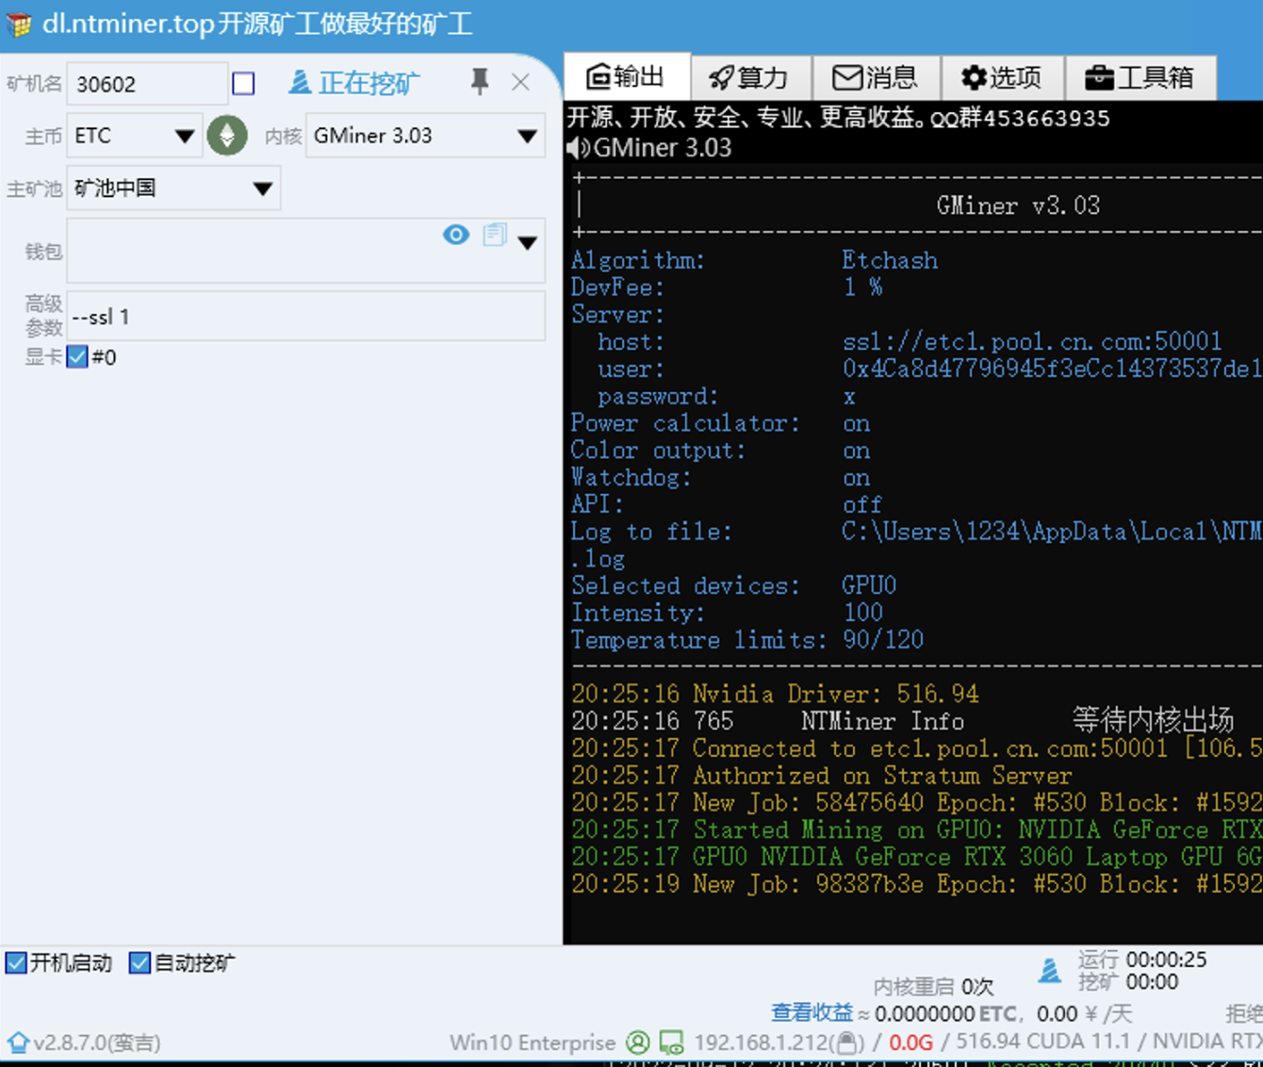Image resolution: width=1263 pixels, height=1067 pixels.
Task: Open the 矿池中国 mining pool dropdown
Action: 263,189
